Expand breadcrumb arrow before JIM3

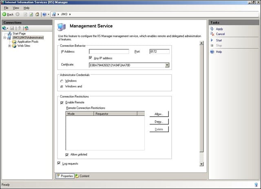tap(58, 15)
